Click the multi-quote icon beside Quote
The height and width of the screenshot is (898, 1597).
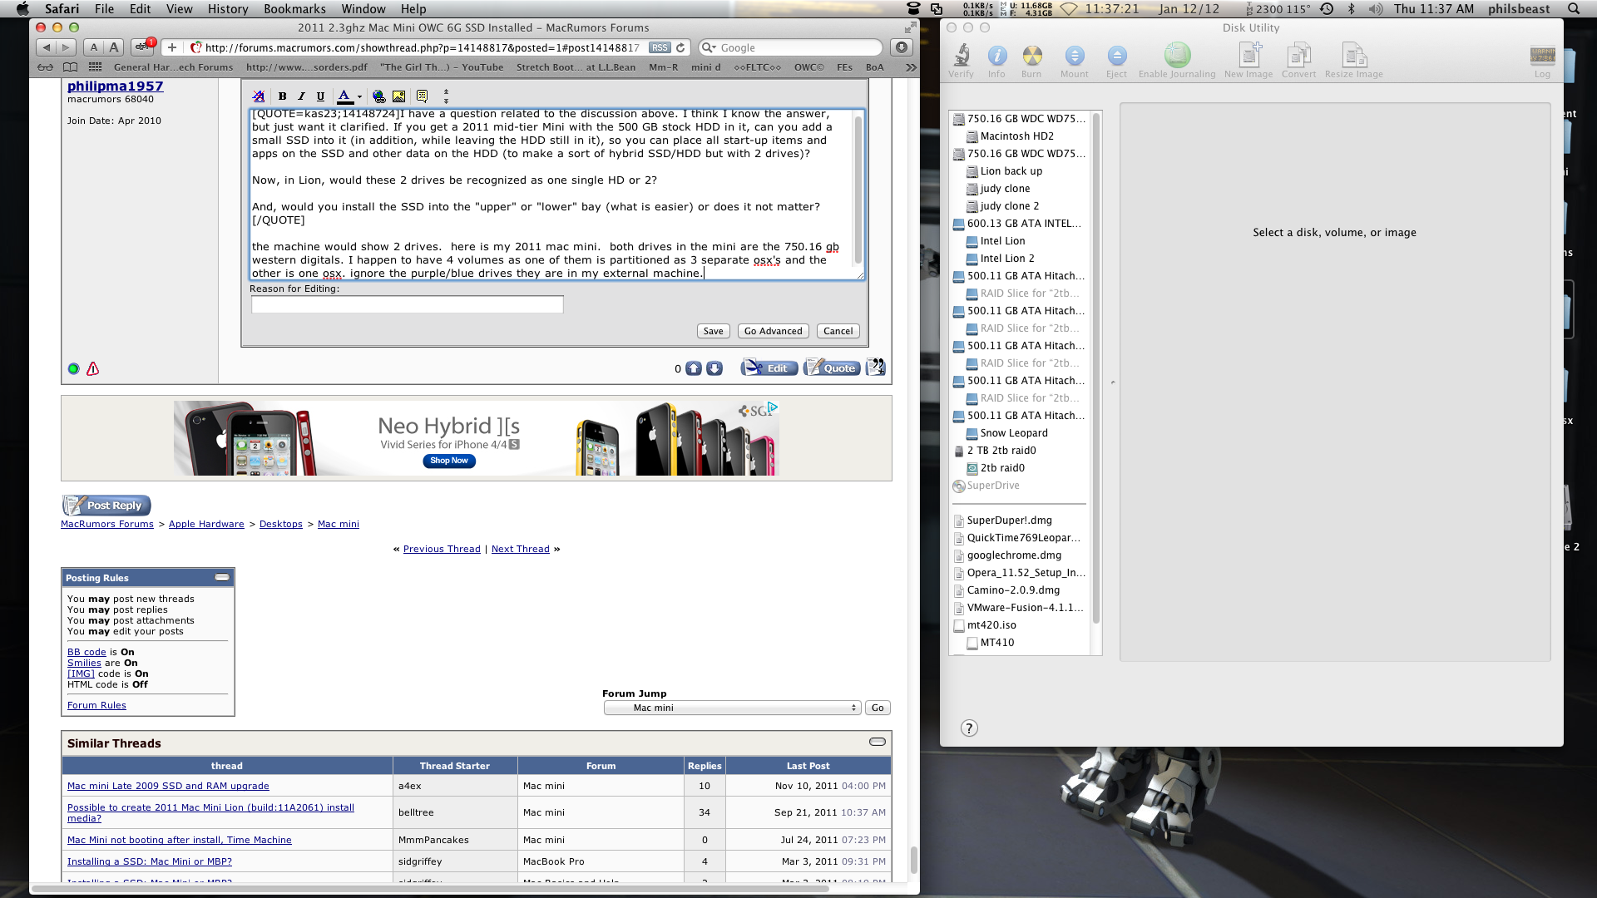pyautogui.click(x=875, y=368)
